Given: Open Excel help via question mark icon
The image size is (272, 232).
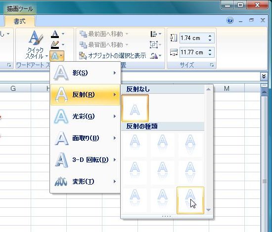Looking at the screenshot, I should pos(230,20).
